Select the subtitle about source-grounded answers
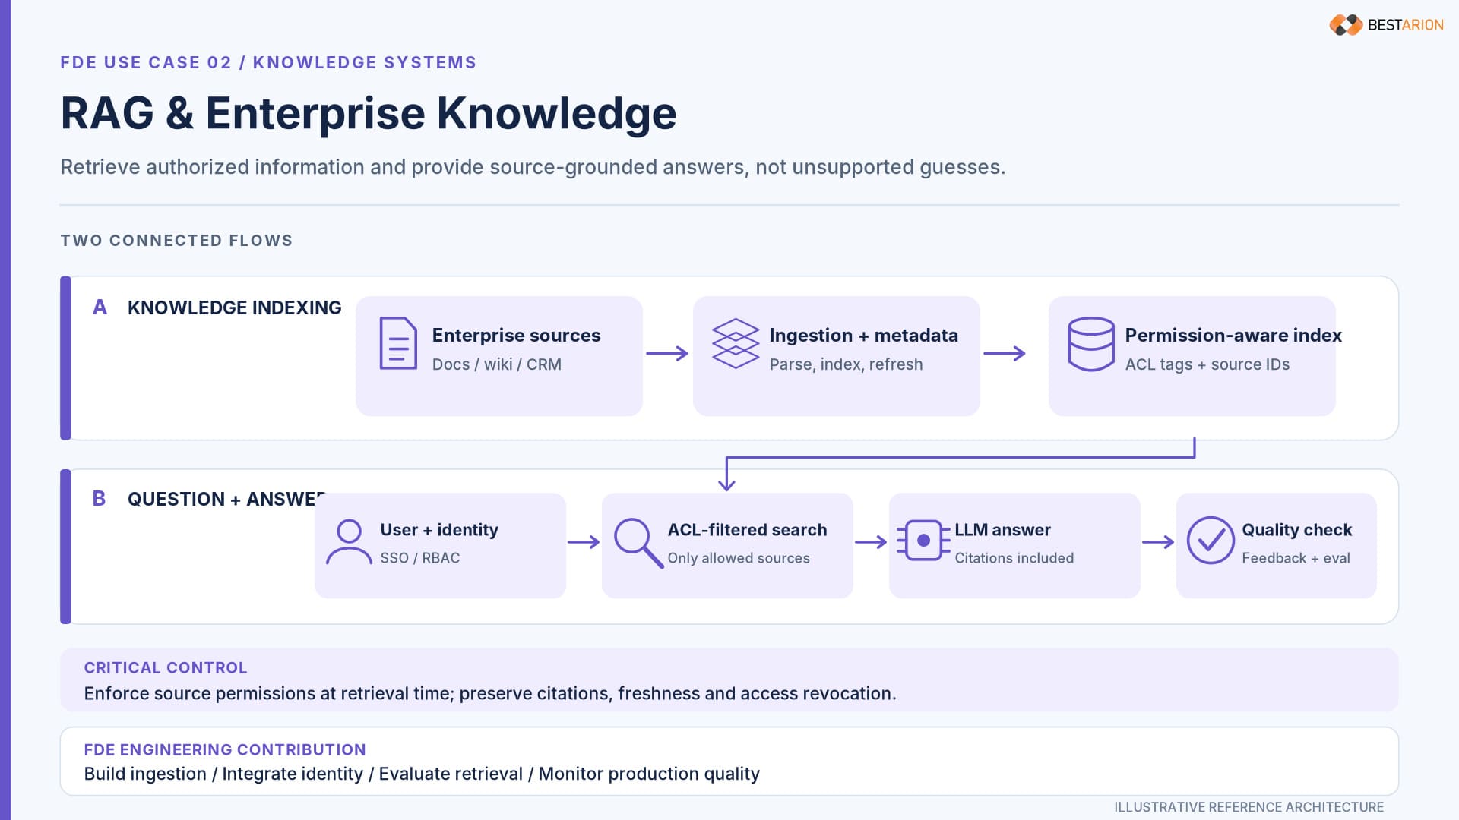 point(533,167)
